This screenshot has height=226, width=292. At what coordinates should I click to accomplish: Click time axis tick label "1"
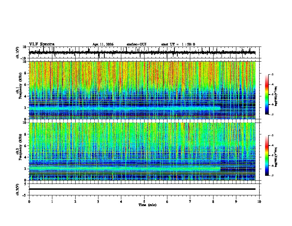[52, 202]
